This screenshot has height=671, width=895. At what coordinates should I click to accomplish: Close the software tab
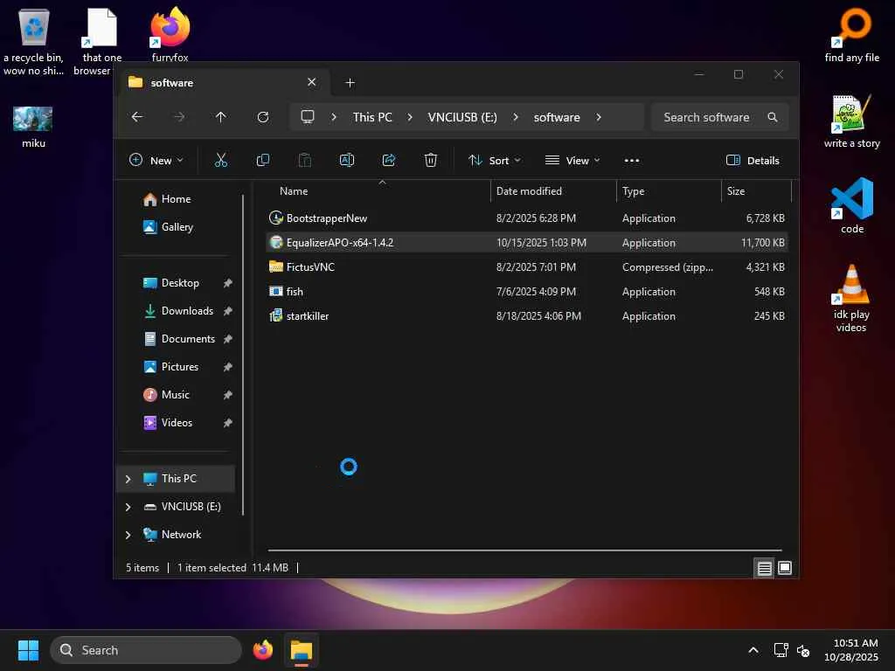coord(312,82)
